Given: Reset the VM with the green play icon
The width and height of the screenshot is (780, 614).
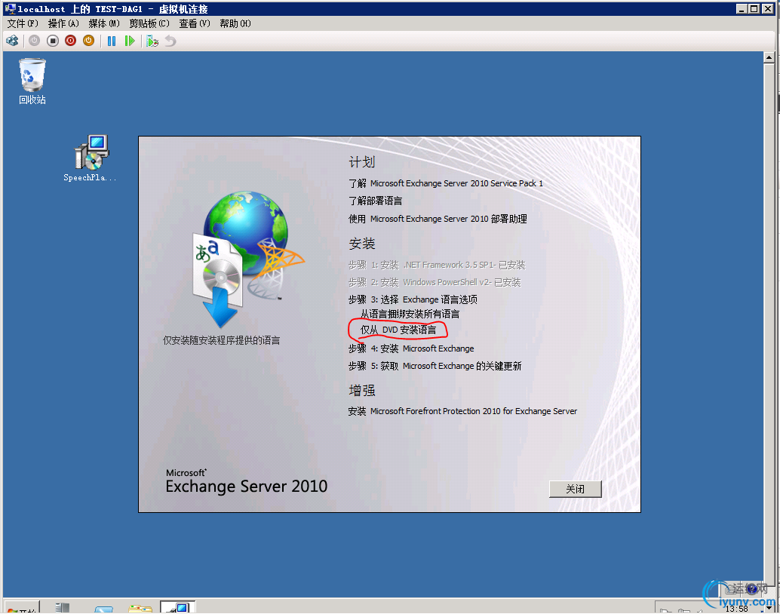Looking at the screenshot, I should point(130,41).
